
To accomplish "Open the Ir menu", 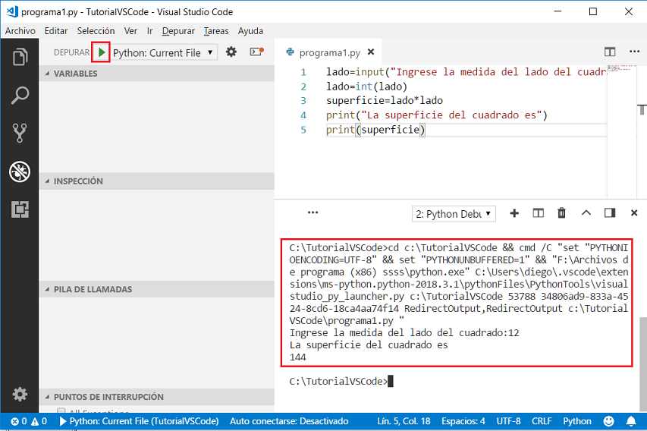I will tap(149, 31).
